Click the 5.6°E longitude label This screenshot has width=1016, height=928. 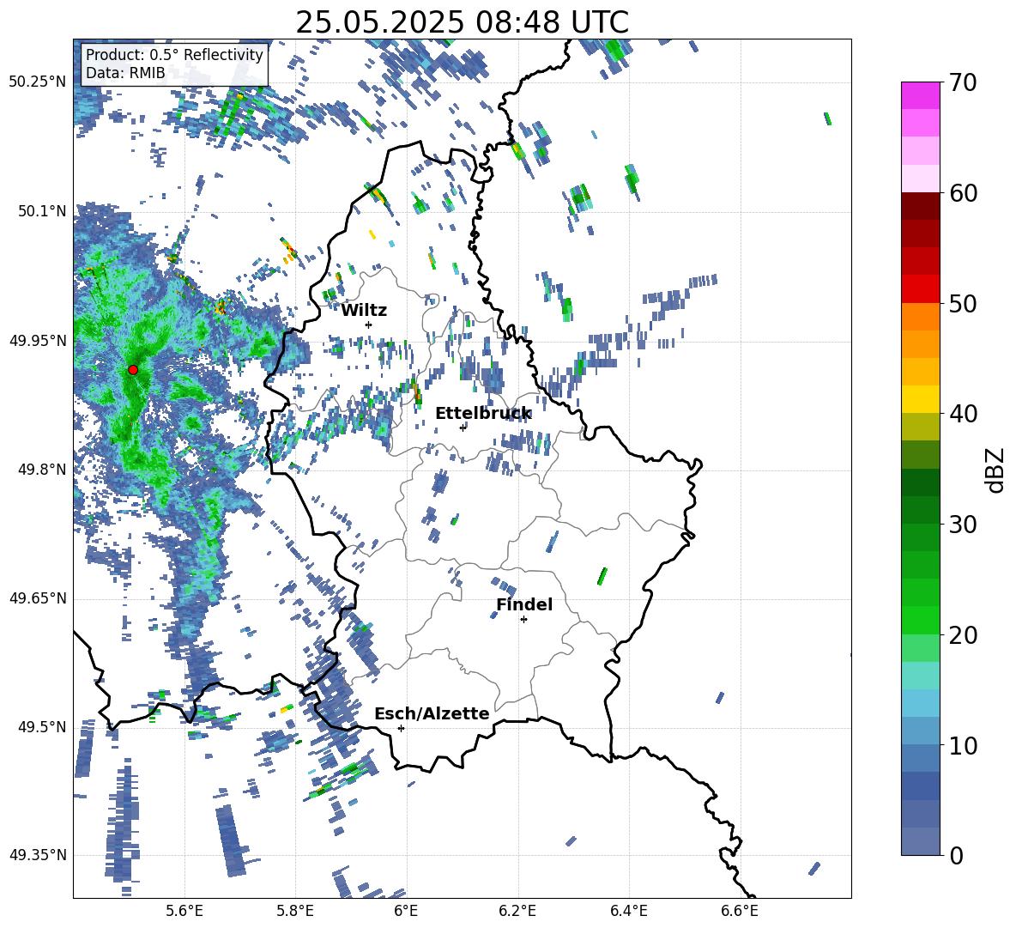click(x=184, y=911)
